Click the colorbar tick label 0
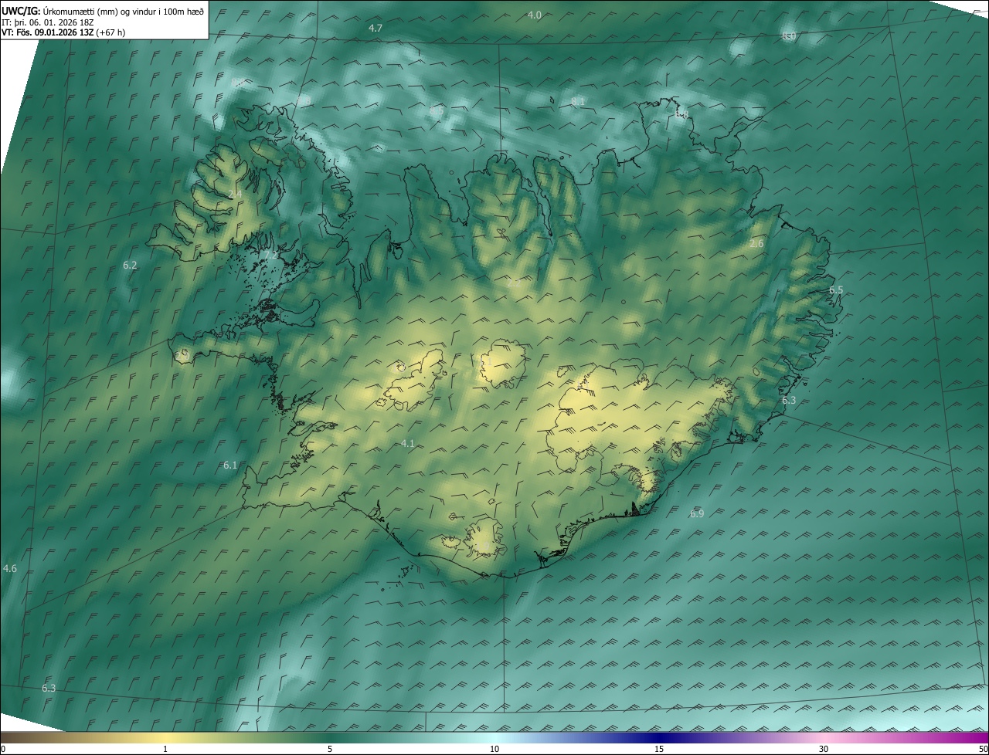The height and width of the screenshot is (755, 989). pyautogui.click(x=3, y=750)
